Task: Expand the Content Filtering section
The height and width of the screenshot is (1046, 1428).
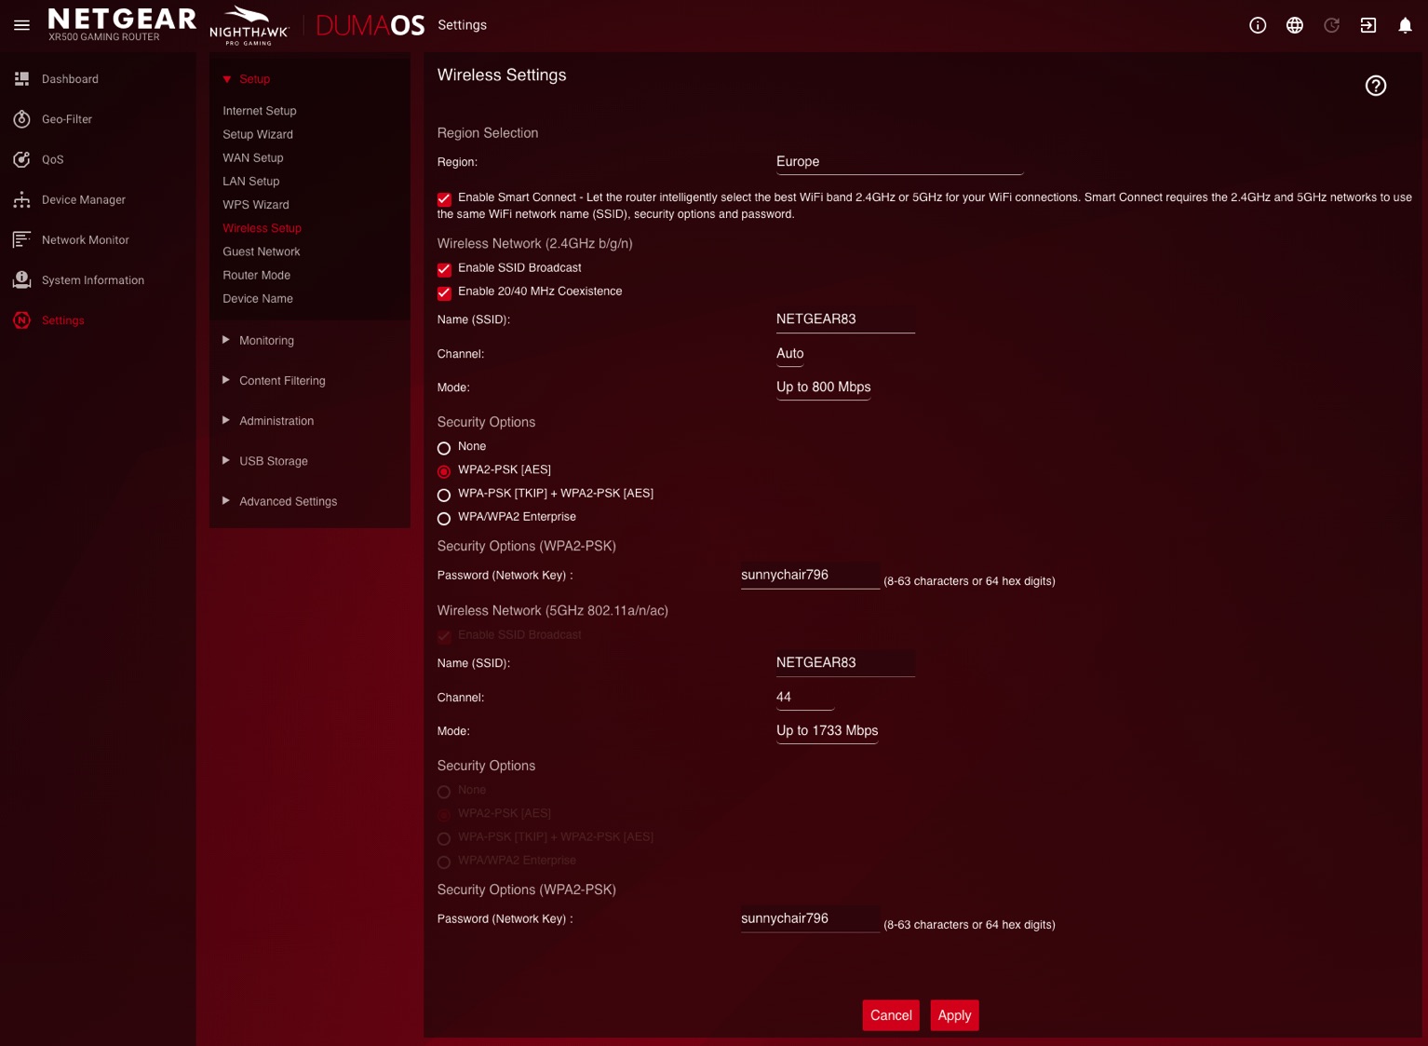Action: [x=275, y=381]
